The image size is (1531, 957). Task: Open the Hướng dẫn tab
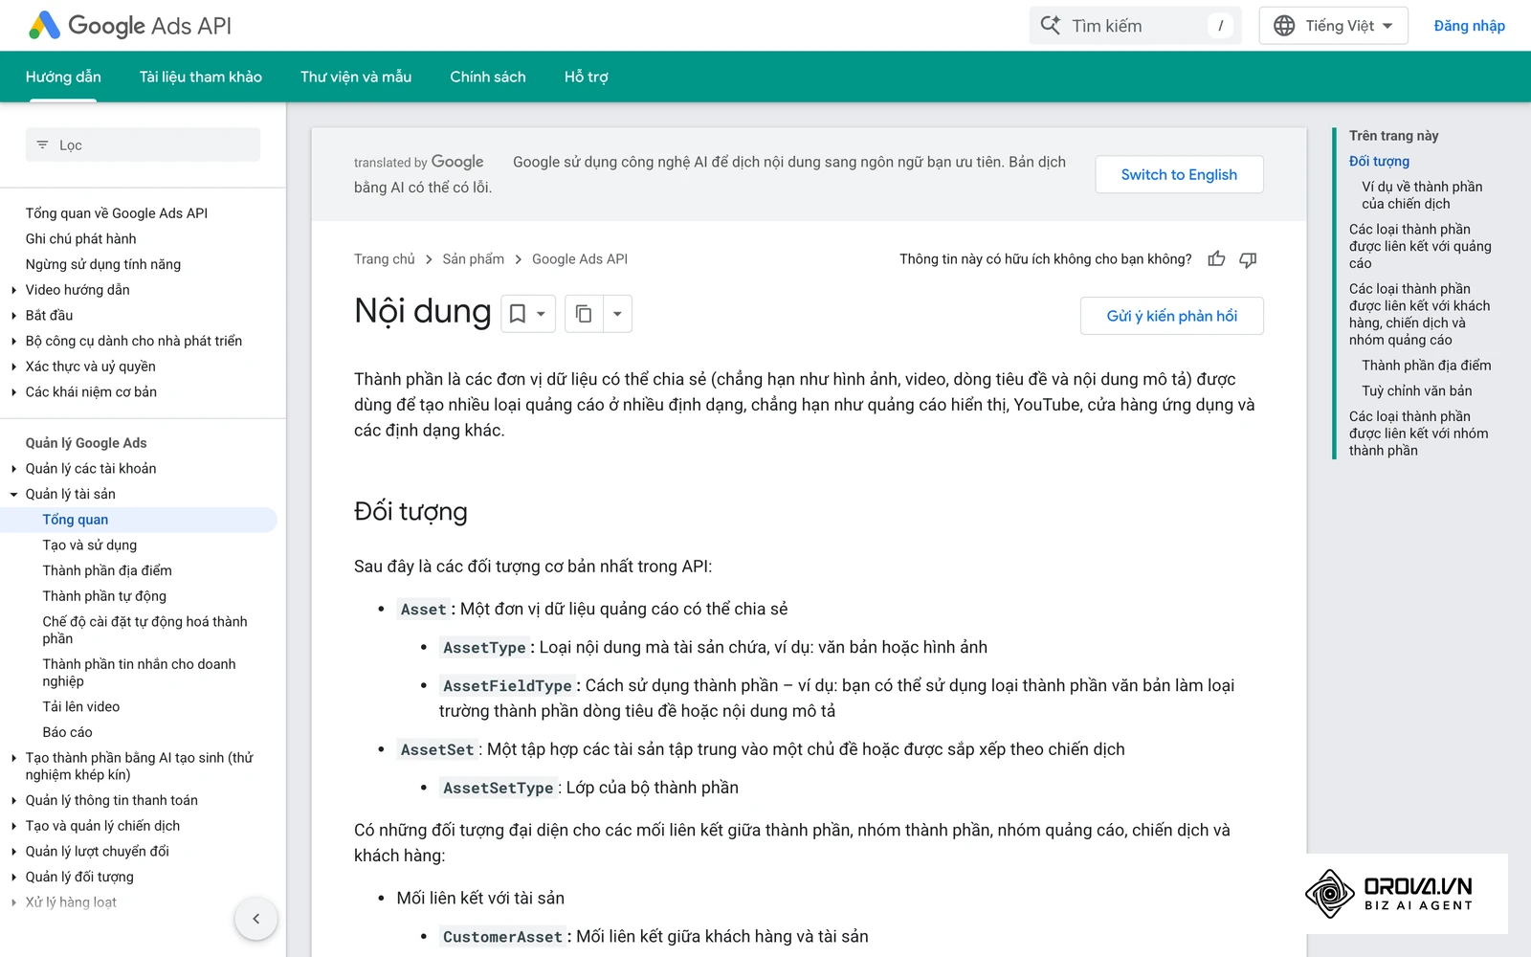click(63, 77)
